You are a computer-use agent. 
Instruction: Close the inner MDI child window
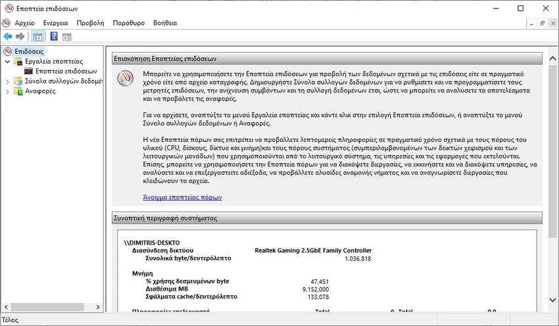click(x=553, y=23)
